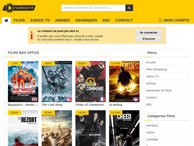Open the RSS nav item
The width and height of the screenshot is (194, 146).
(x=106, y=20)
